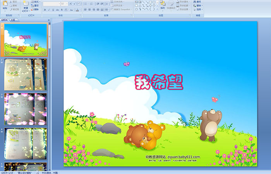Click the Shrink Font icon
This screenshot has width=271, height=174.
pyautogui.click(x=75, y=3)
